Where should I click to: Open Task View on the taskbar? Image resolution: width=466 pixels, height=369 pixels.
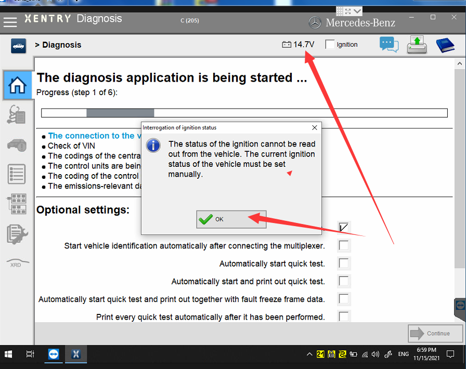(30, 354)
